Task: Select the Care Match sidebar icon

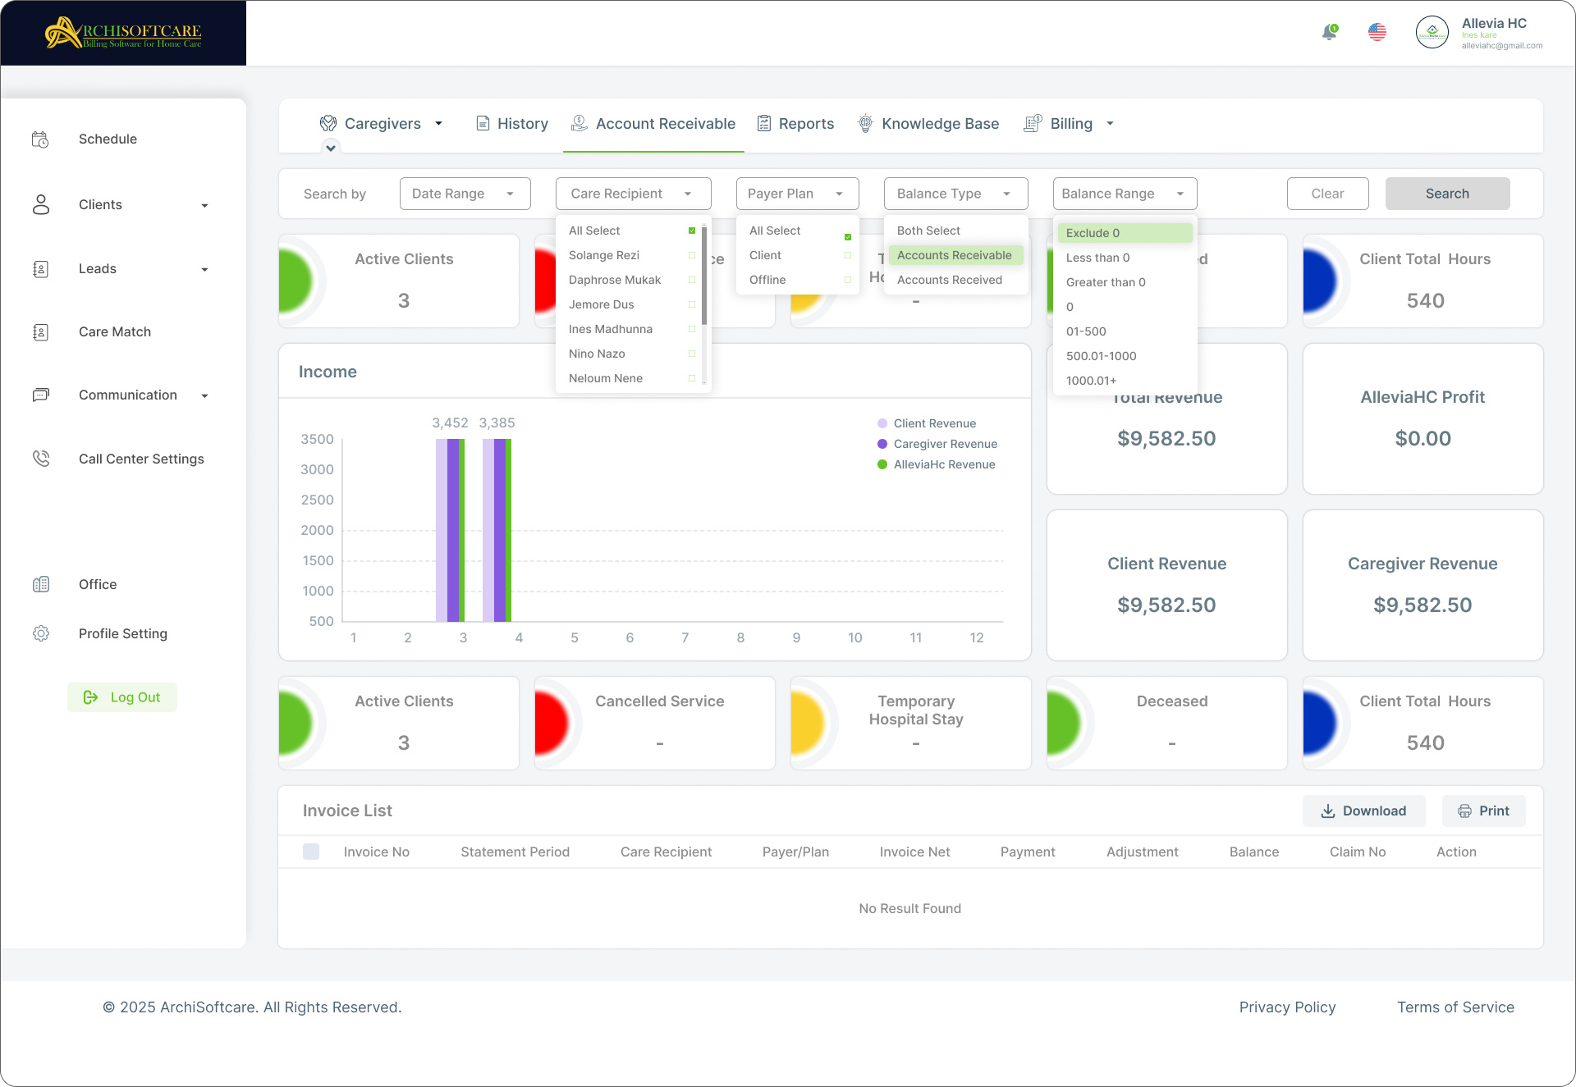Action: pyautogui.click(x=41, y=331)
